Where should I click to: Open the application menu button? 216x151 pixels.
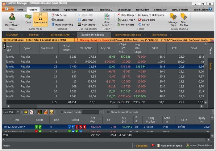(x=8, y=9)
